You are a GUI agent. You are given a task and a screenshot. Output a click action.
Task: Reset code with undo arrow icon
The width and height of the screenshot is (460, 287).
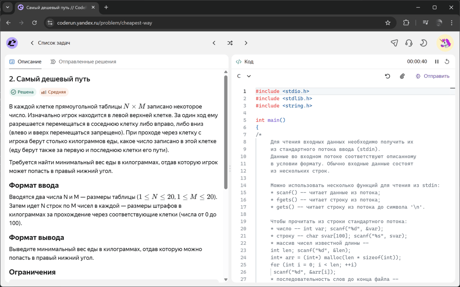point(387,76)
